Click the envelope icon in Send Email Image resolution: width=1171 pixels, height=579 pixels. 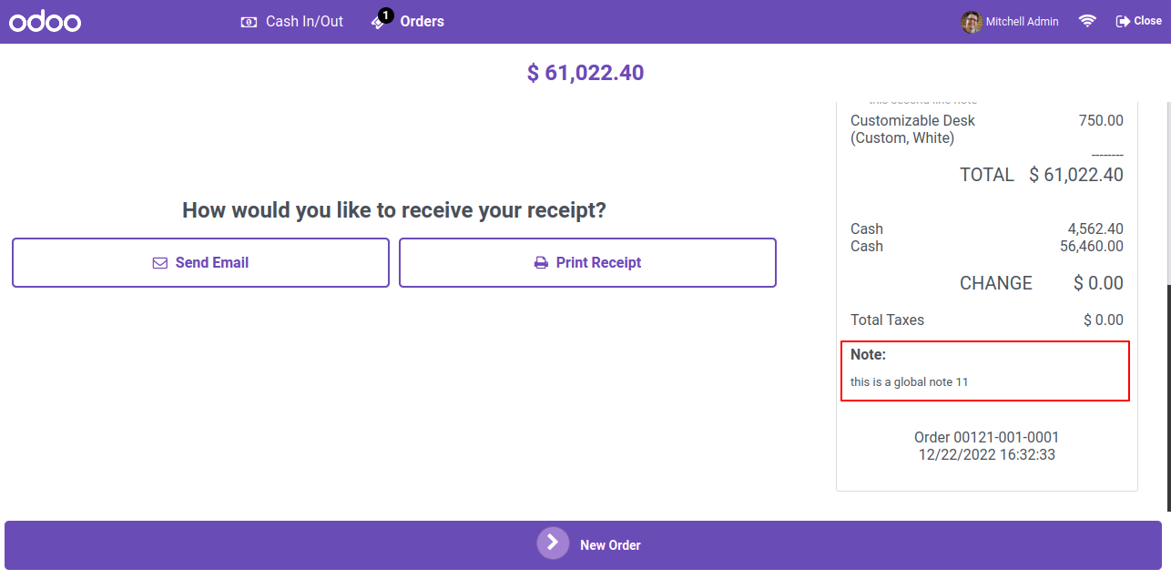160,263
